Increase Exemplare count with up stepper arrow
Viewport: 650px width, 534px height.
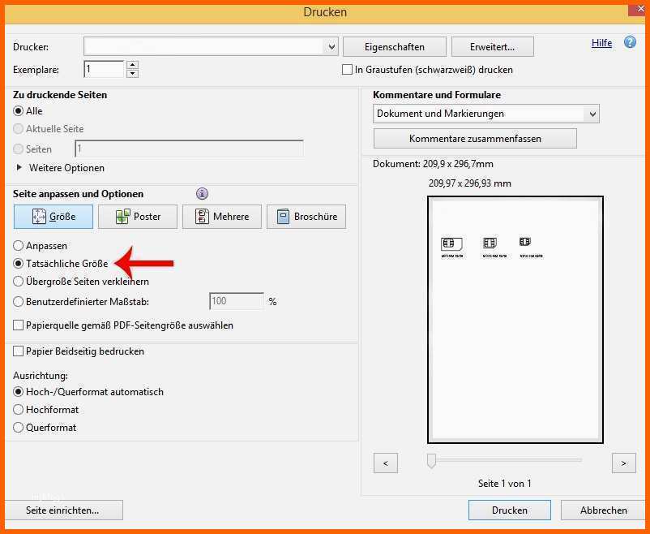[132, 65]
